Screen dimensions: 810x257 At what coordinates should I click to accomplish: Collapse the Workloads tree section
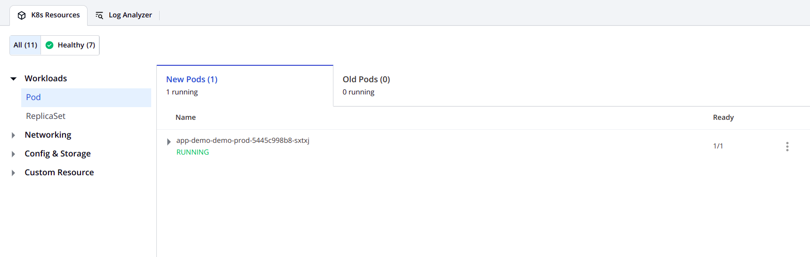click(x=14, y=79)
